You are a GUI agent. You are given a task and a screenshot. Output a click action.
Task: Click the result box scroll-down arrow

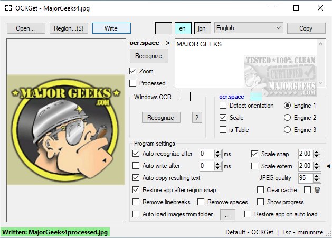click(320, 82)
